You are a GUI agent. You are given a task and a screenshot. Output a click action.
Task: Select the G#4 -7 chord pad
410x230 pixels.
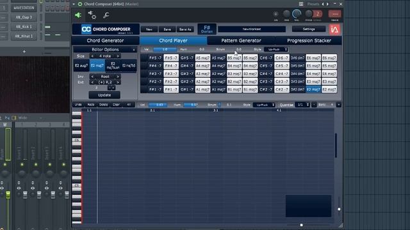pyautogui.click(x=186, y=66)
